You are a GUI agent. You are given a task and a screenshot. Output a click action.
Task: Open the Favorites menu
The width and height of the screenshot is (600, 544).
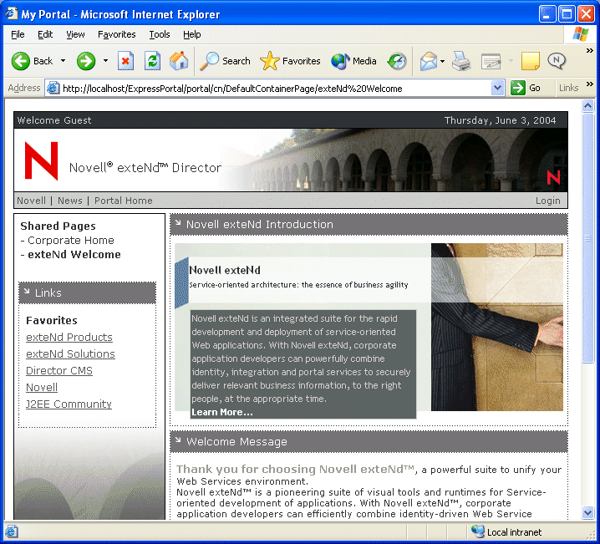click(x=117, y=34)
